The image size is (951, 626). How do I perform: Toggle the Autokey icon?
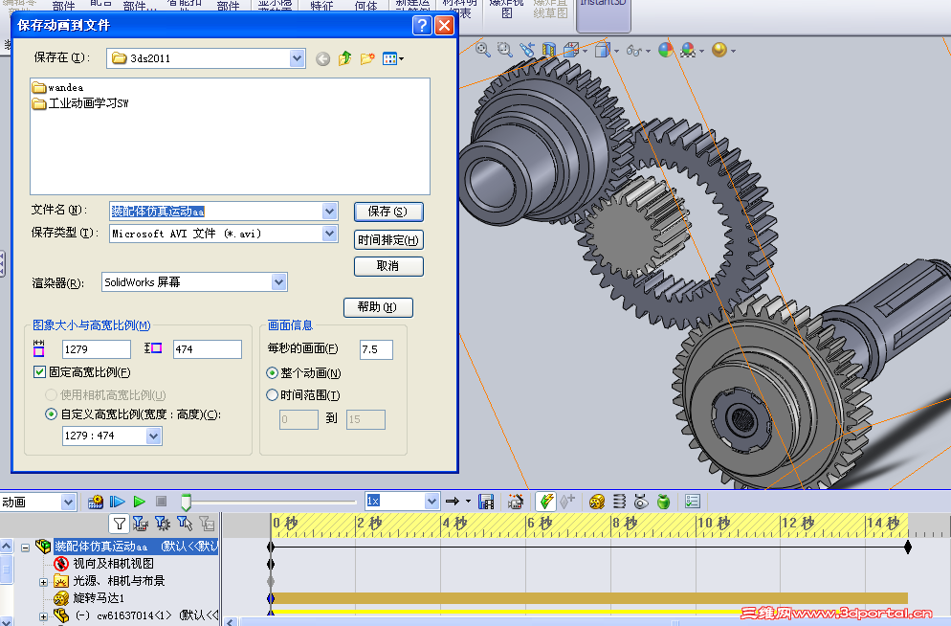[546, 502]
